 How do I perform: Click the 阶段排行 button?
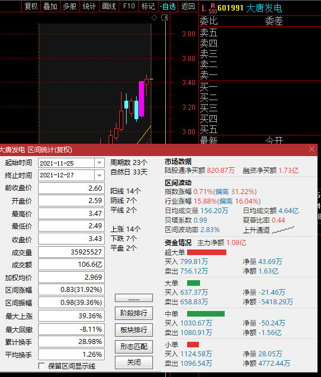[134, 313]
